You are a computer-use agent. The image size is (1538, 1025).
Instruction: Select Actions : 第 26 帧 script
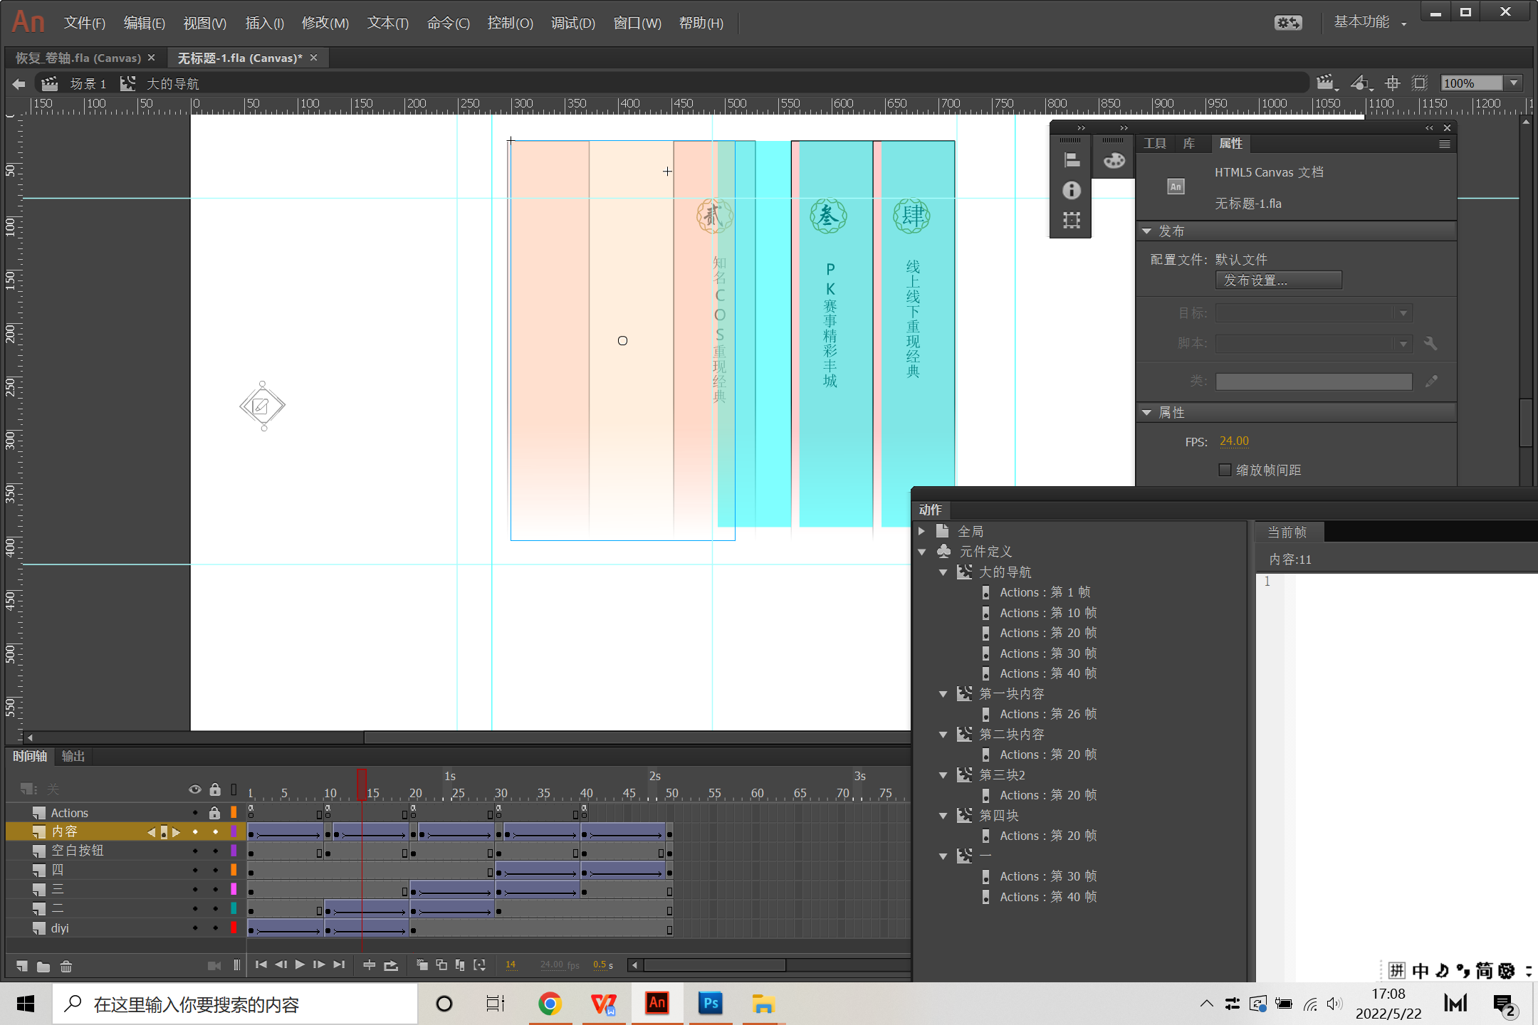tap(1047, 714)
